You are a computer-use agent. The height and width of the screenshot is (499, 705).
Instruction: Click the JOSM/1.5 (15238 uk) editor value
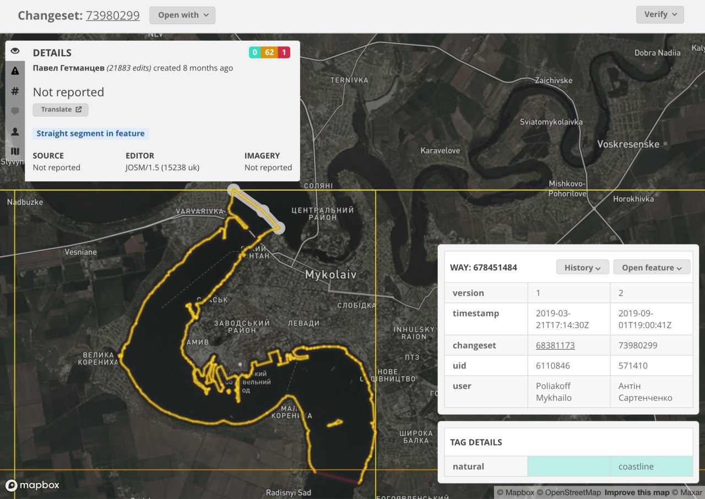pyautogui.click(x=162, y=167)
